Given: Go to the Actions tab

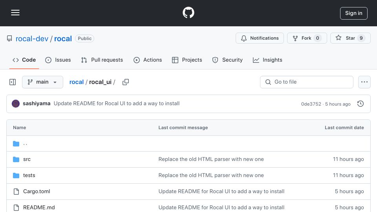Looking at the screenshot, I should click(148, 60).
